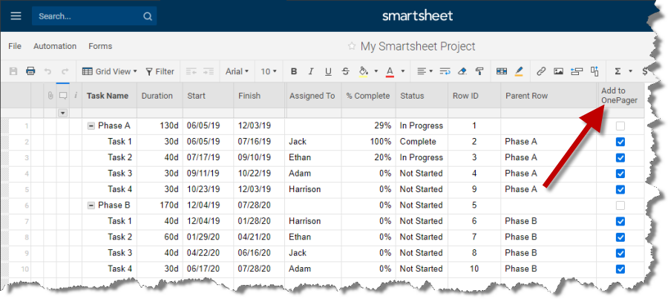
Task: Open the comments column dropdown arrow
Action: pos(62,113)
